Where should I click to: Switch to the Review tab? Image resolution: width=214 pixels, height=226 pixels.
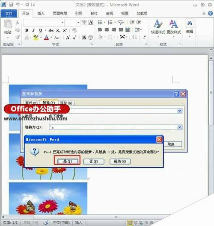[x=110, y=14]
